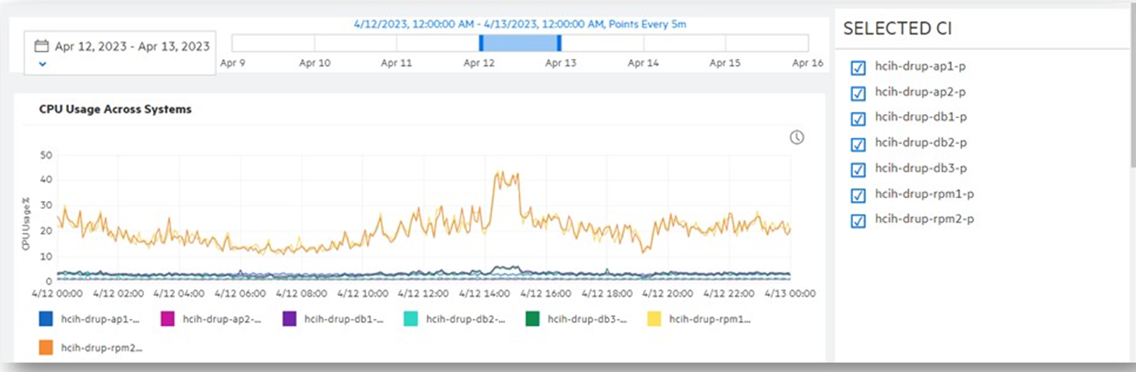
Task: Toggle the hcih-drup-rpm2-p checkbox
Action: pos(858,220)
